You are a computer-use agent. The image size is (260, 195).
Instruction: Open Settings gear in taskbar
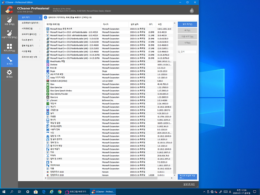tap(27, 192)
